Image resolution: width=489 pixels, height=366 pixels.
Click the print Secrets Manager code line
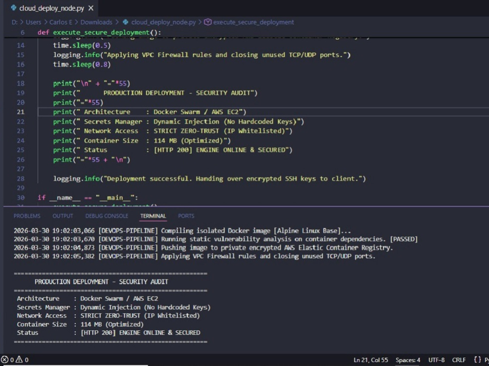pyautogui.click(x=178, y=122)
